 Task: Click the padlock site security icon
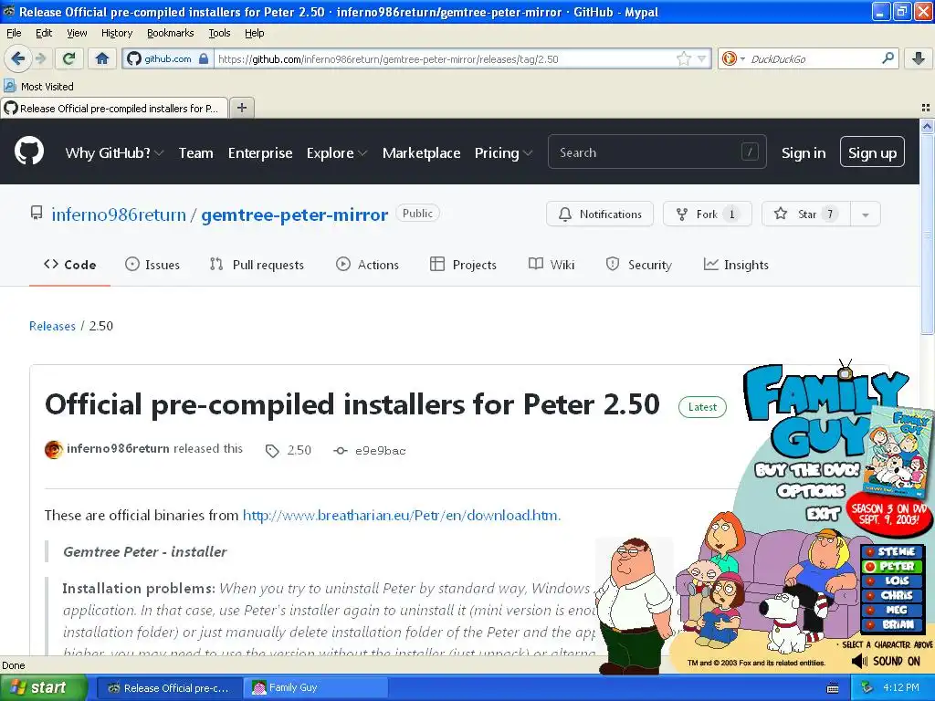[x=204, y=58]
